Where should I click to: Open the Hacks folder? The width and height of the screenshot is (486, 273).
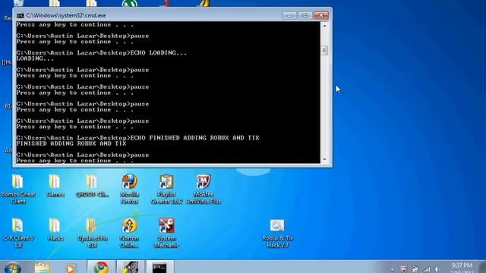[55, 230]
